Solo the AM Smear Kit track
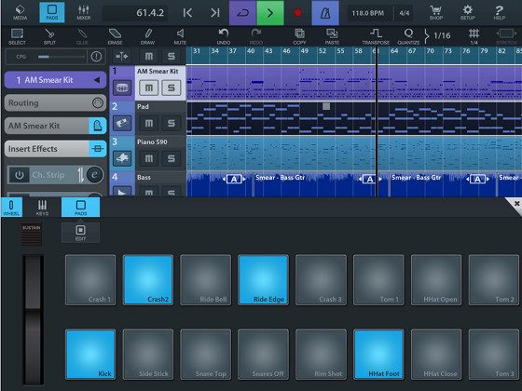The image size is (522, 391). tap(172, 88)
